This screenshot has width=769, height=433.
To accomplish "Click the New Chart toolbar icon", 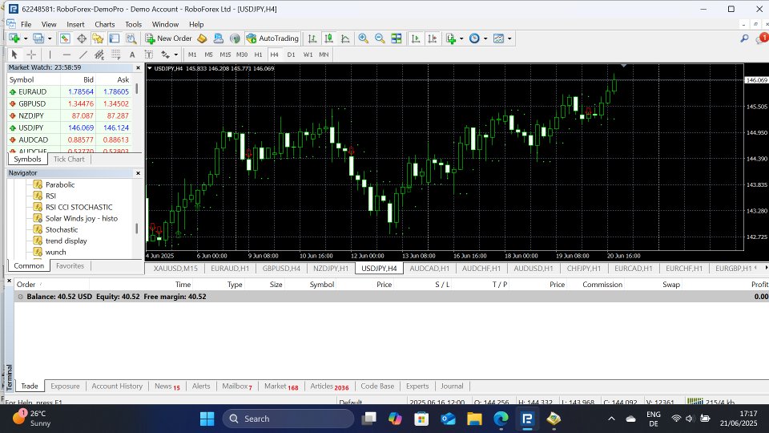I will pos(14,38).
